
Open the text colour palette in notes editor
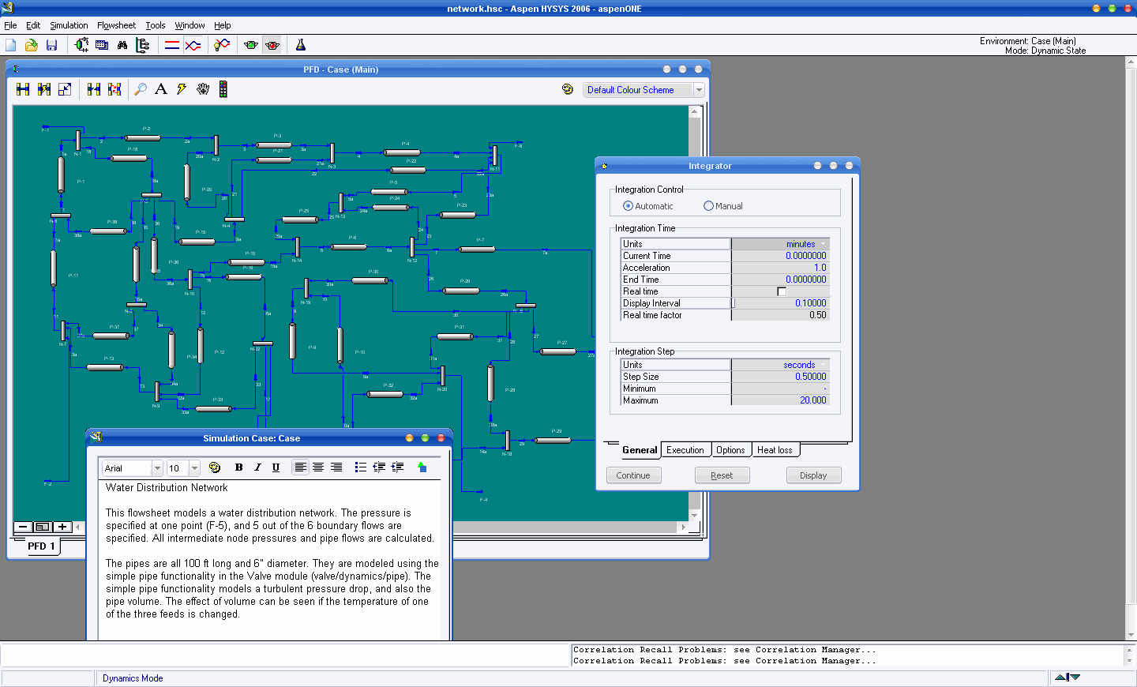click(215, 467)
